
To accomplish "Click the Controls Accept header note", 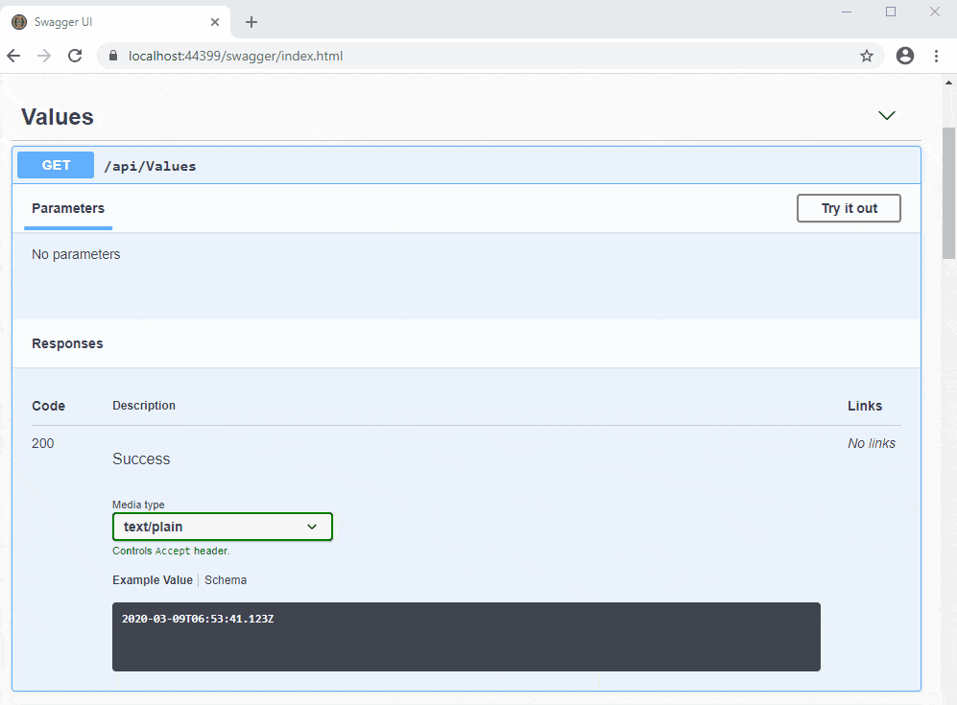I will click(x=171, y=551).
